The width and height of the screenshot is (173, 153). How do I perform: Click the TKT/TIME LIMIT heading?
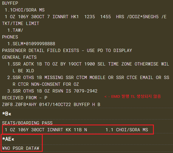tap(21, 23)
